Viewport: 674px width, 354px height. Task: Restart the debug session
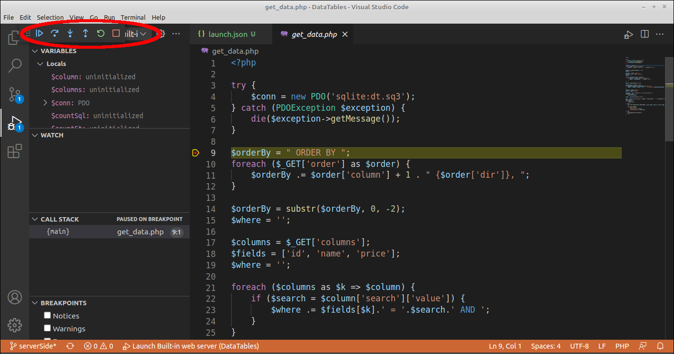point(101,33)
